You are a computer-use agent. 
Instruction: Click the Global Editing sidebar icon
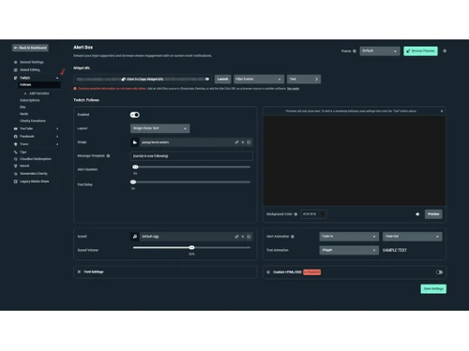coord(15,70)
